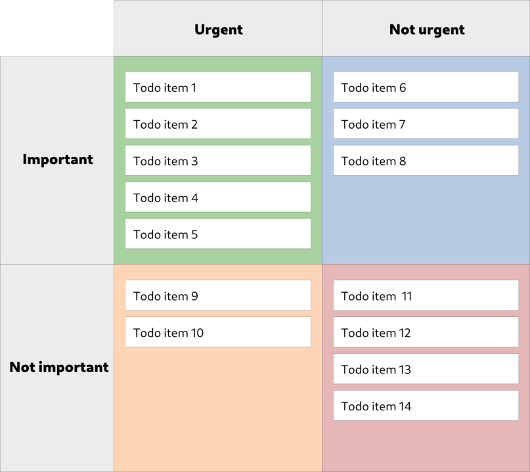Select the Todo item 8 entry
The height and width of the screenshot is (472, 530).
pyautogui.click(x=426, y=161)
